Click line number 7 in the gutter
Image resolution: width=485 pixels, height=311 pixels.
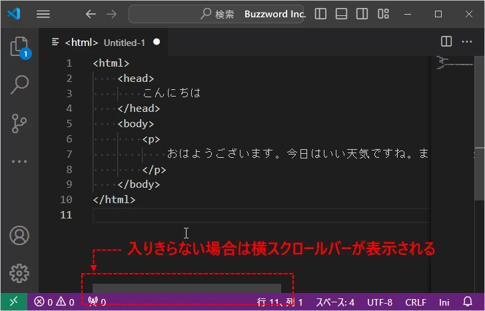pyautogui.click(x=69, y=154)
